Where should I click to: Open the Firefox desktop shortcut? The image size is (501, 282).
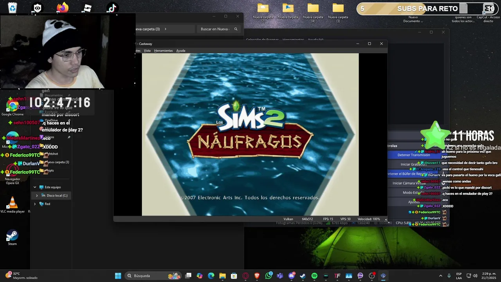click(x=62, y=8)
